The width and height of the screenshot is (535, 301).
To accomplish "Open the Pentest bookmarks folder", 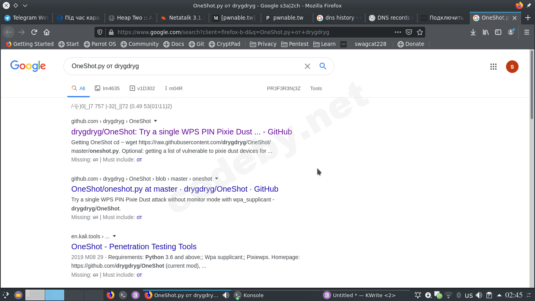I will coord(295,44).
